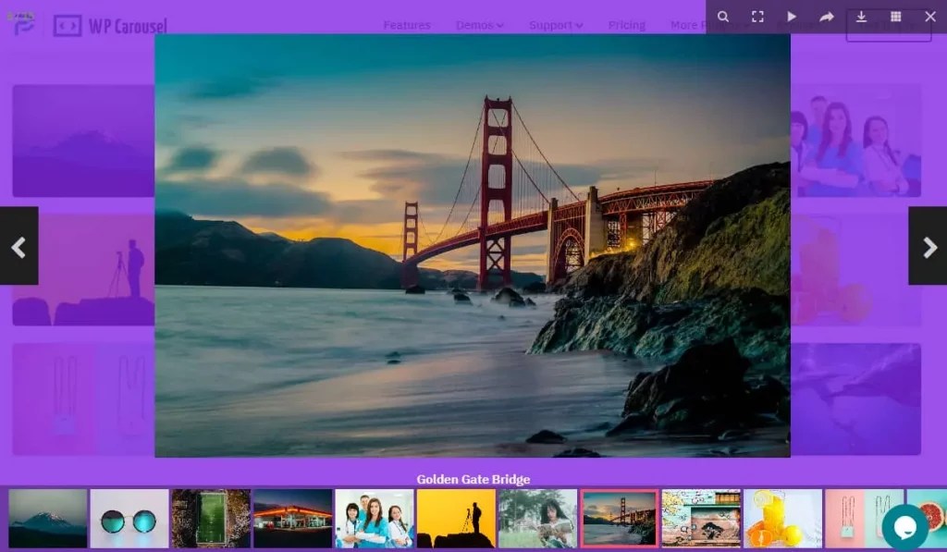Viewport: 947px width, 552px height.
Task: Click the Golden Gate Bridge caption text
Action: click(473, 479)
